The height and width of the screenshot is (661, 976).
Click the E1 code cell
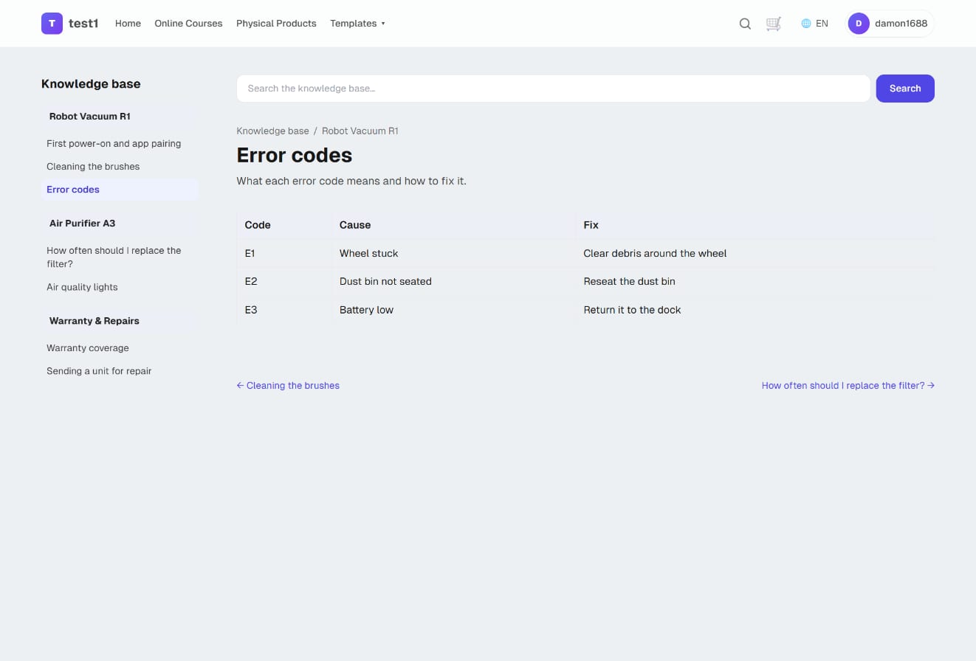click(x=285, y=253)
